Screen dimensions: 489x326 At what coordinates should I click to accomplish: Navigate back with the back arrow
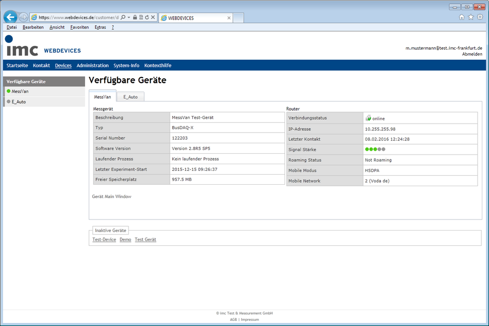(x=10, y=17)
